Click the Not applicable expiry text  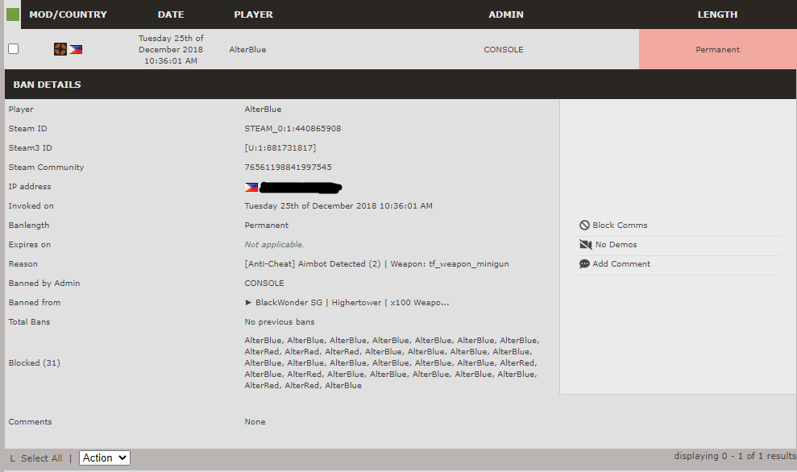pos(275,244)
